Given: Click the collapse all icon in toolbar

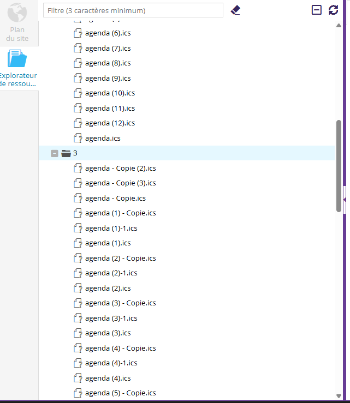Looking at the screenshot, I should point(317,10).
